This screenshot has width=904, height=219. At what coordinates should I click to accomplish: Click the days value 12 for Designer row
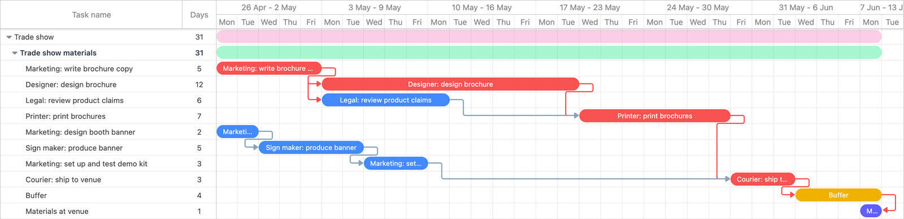coord(199,84)
